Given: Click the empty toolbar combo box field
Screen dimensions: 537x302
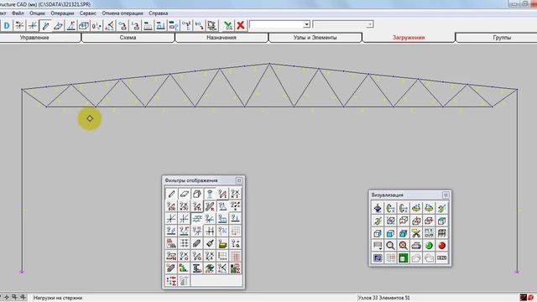Looking at the screenshot, I should coord(276,24).
